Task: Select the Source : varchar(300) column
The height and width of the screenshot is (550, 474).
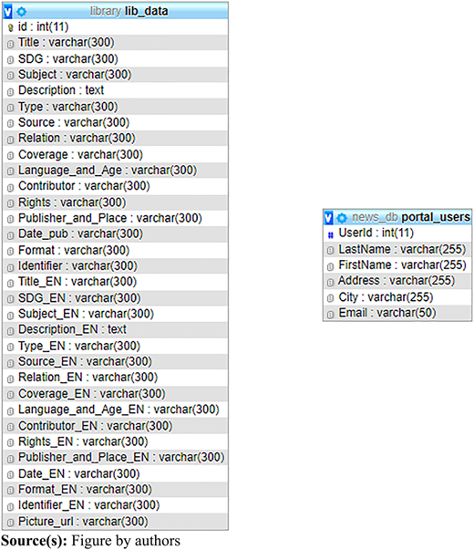Action: click(116, 122)
